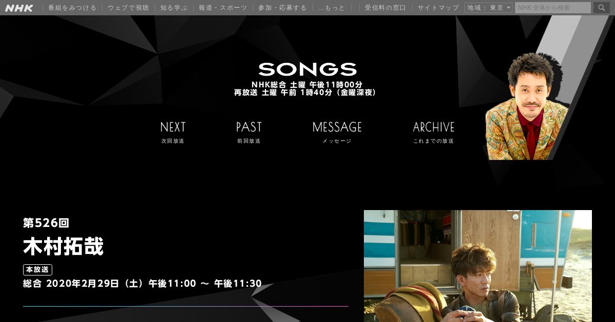Viewport: 615px width, 322px height.
Task: Click the magnifier search button
Action: click(602, 8)
